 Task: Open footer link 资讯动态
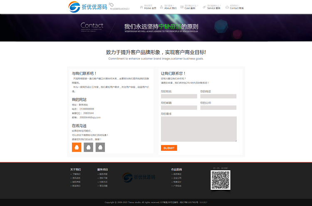(77, 178)
